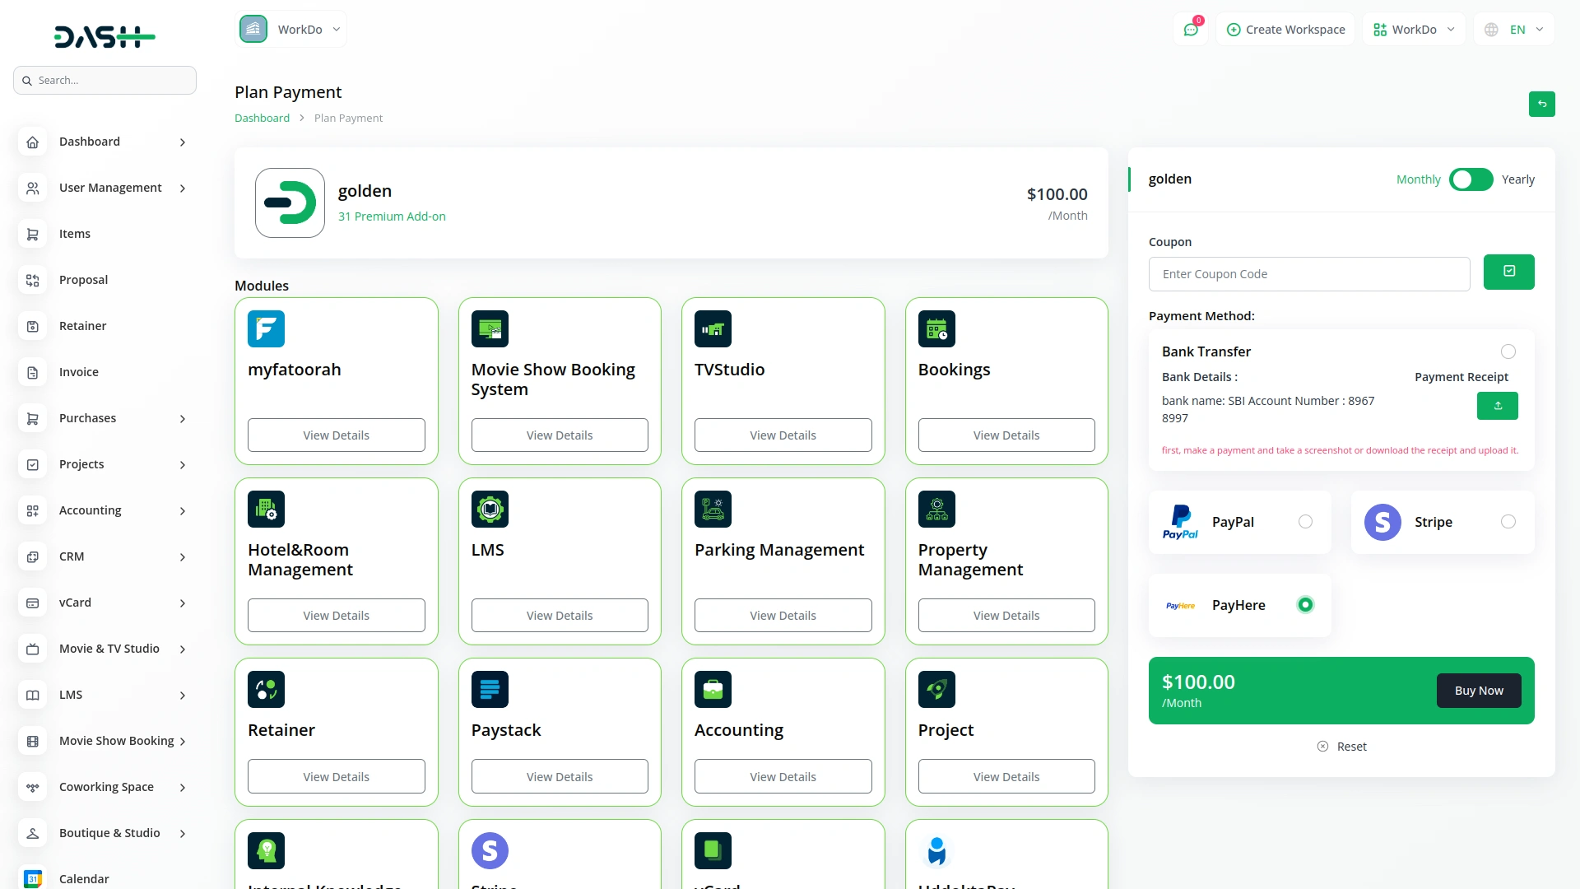This screenshot has width=1580, height=889.
Task: Click the chat messages icon in header
Action: [x=1190, y=30]
